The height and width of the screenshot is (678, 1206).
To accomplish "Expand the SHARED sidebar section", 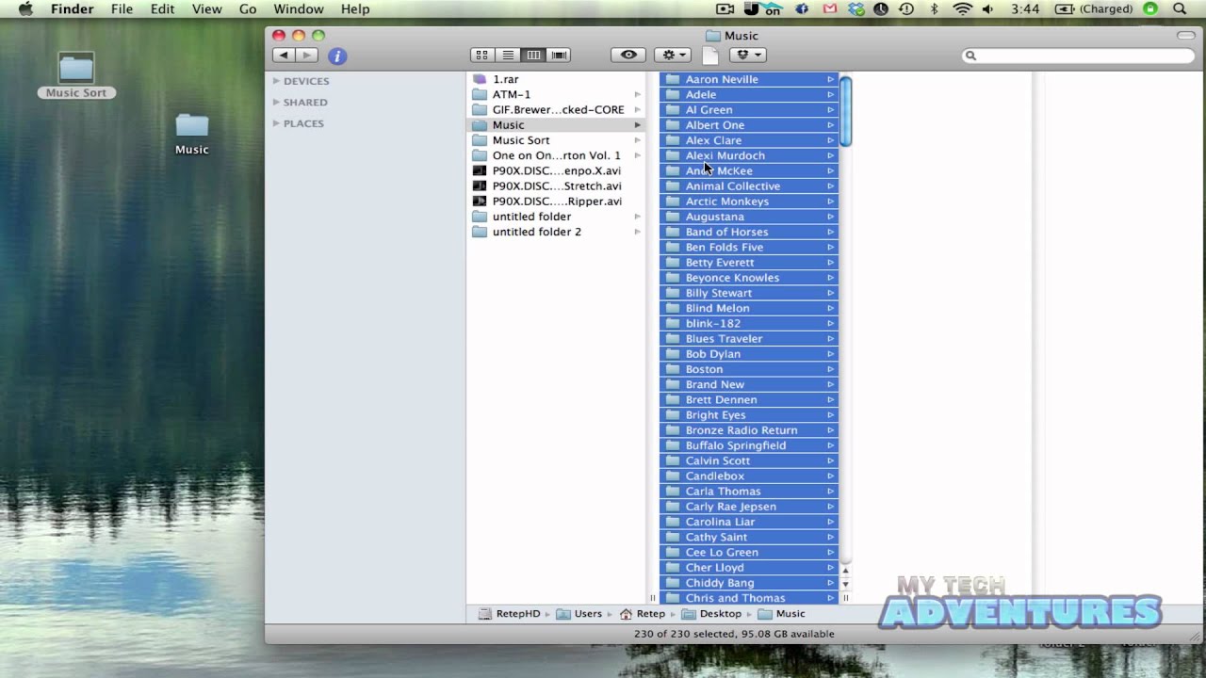I will [x=277, y=102].
